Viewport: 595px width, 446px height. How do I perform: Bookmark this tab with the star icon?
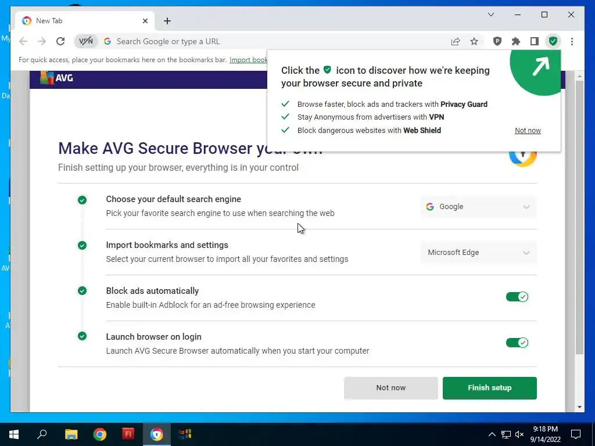point(474,41)
